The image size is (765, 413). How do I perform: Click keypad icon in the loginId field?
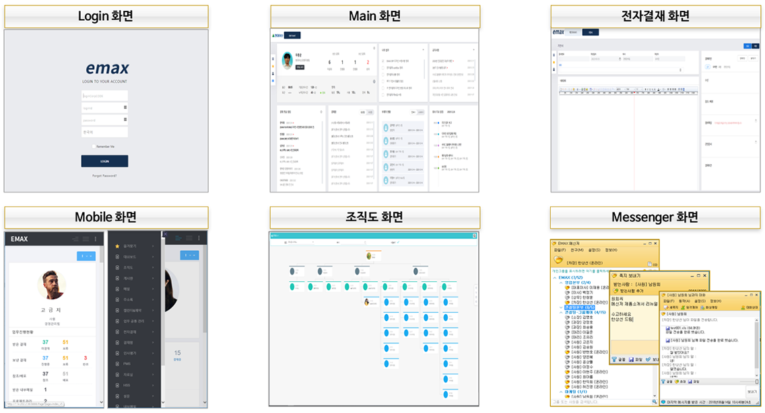click(125, 107)
